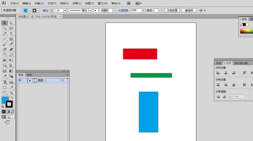
Task: Select the Perspective Grid tool
Action: (11, 66)
